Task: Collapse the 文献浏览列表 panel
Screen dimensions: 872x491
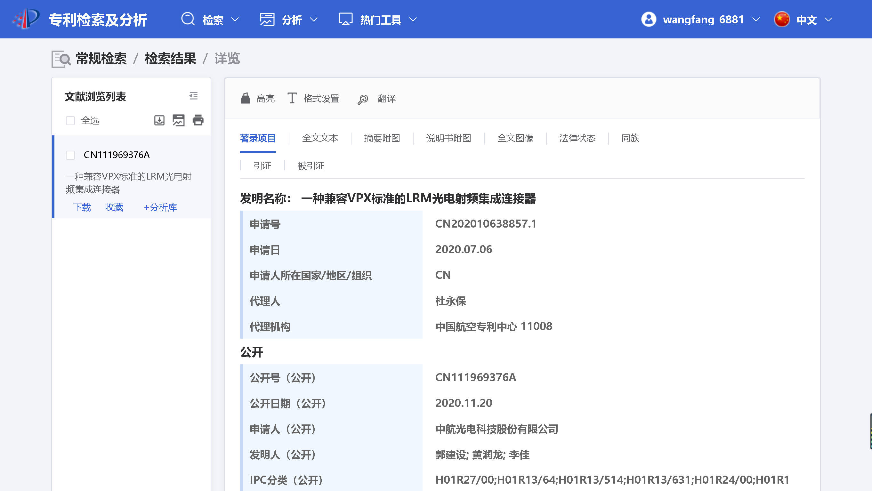Action: tap(193, 96)
